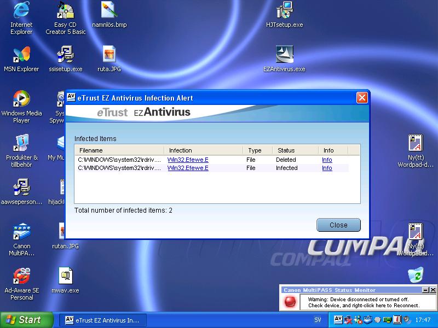Image resolution: width=438 pixels, height=328 pixels.
Task: Click 'Total number of infected items: 2' text
Action: click(x=123, y=210)
